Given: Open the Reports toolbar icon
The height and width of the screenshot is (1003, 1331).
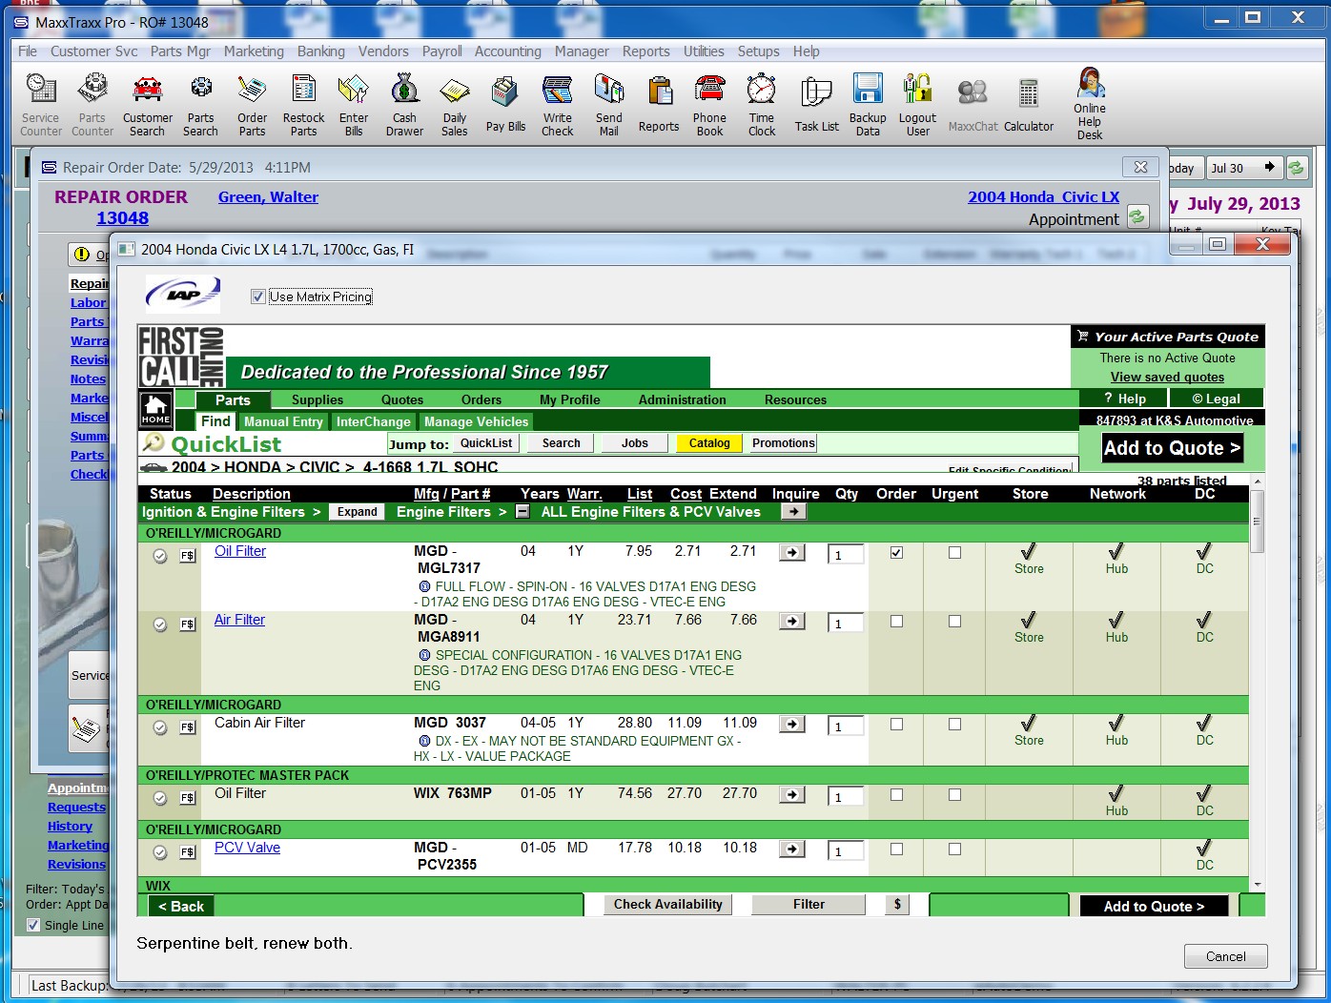Looking at the screenshot, I should pyautogui.click(x=659, y=105).
